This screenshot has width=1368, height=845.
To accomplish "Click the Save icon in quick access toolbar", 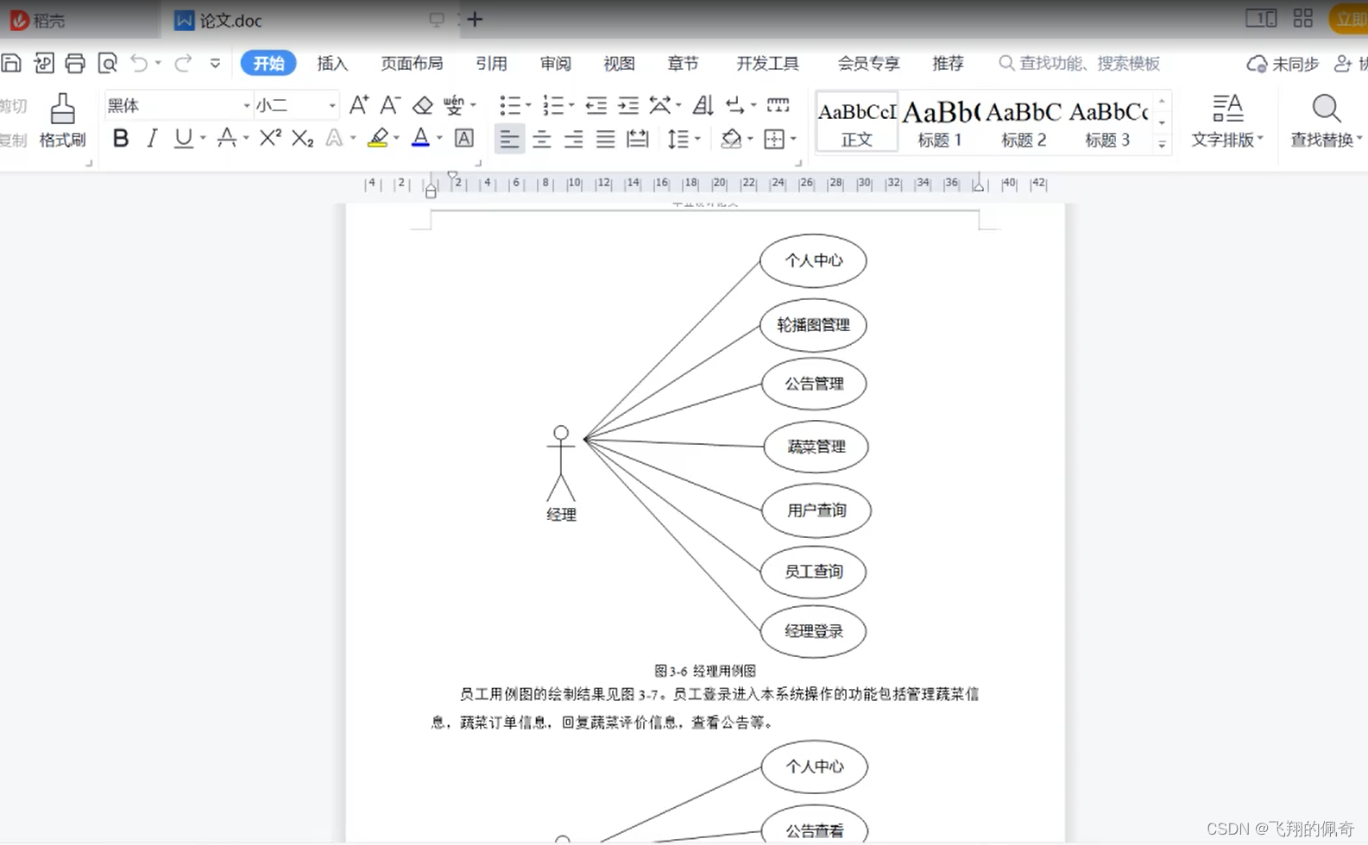I will [x=11, y=63].
